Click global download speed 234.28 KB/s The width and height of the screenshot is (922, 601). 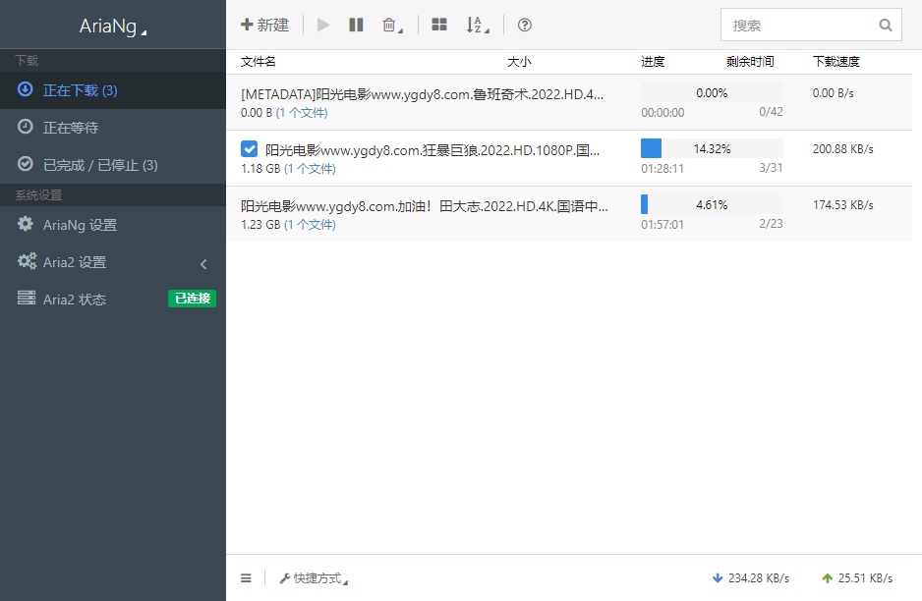[x=751, y=578]
